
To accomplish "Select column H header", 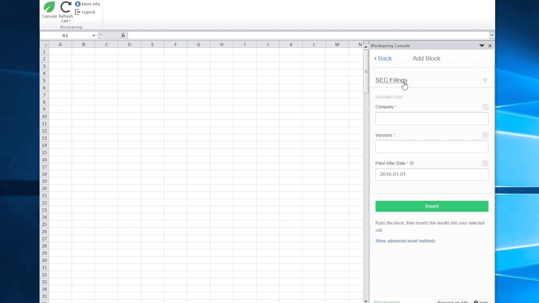I will click(x=221, y=45).
